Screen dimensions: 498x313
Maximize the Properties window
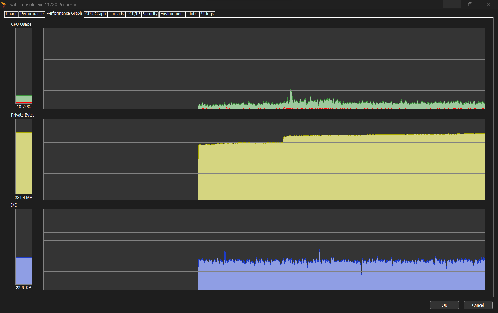[470, 4]
